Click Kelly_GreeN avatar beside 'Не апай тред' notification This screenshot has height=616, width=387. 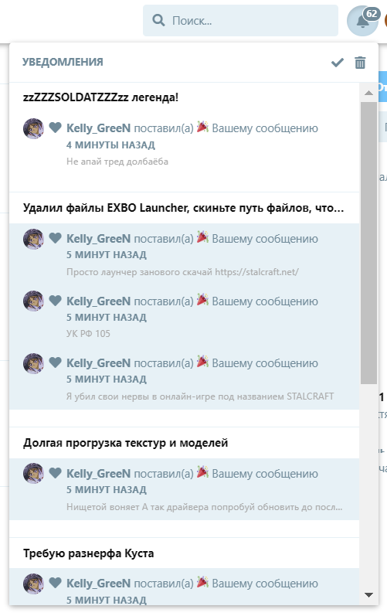pos(33,128)
